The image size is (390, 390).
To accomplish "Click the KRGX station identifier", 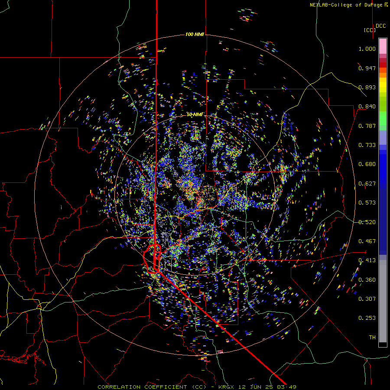I will pyautogui.click(x=226, y=387).
